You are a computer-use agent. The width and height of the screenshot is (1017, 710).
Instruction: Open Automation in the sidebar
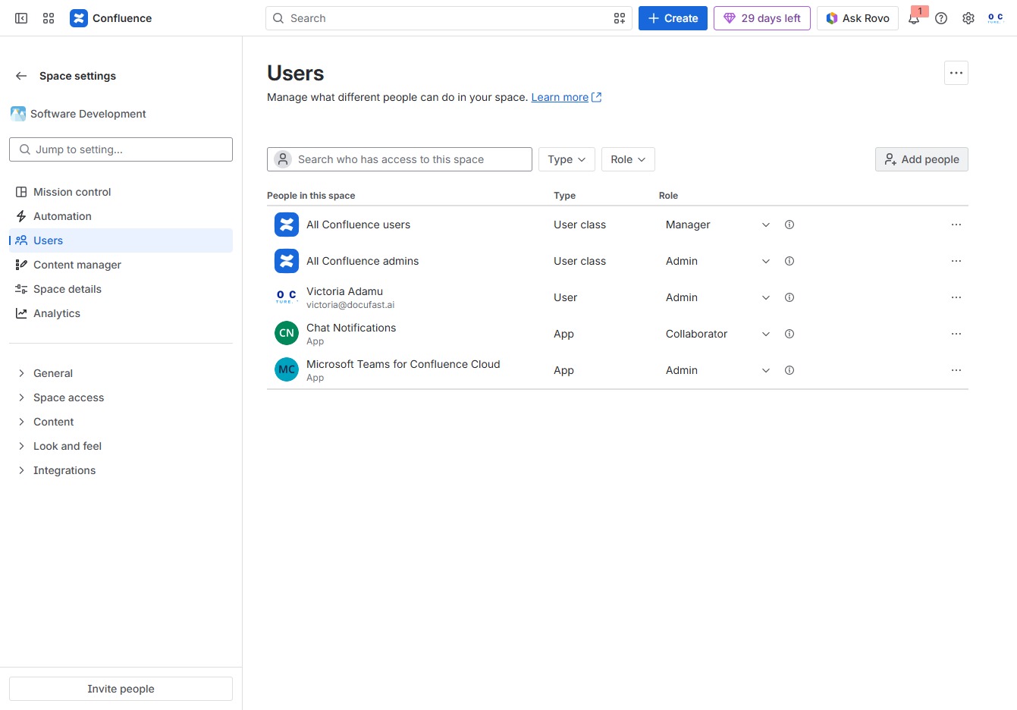[121, 216]
